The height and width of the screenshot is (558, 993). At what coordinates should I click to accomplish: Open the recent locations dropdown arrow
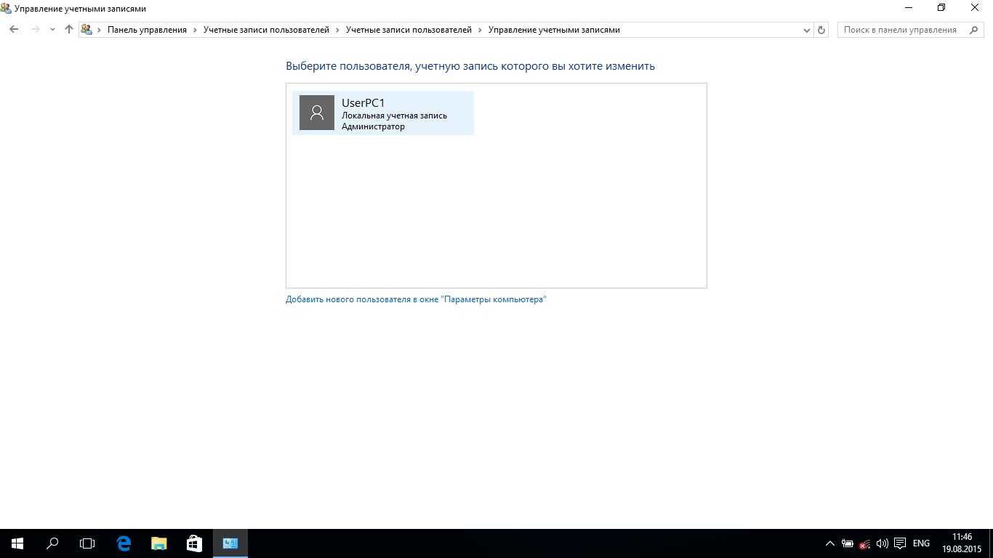point(52,30)
